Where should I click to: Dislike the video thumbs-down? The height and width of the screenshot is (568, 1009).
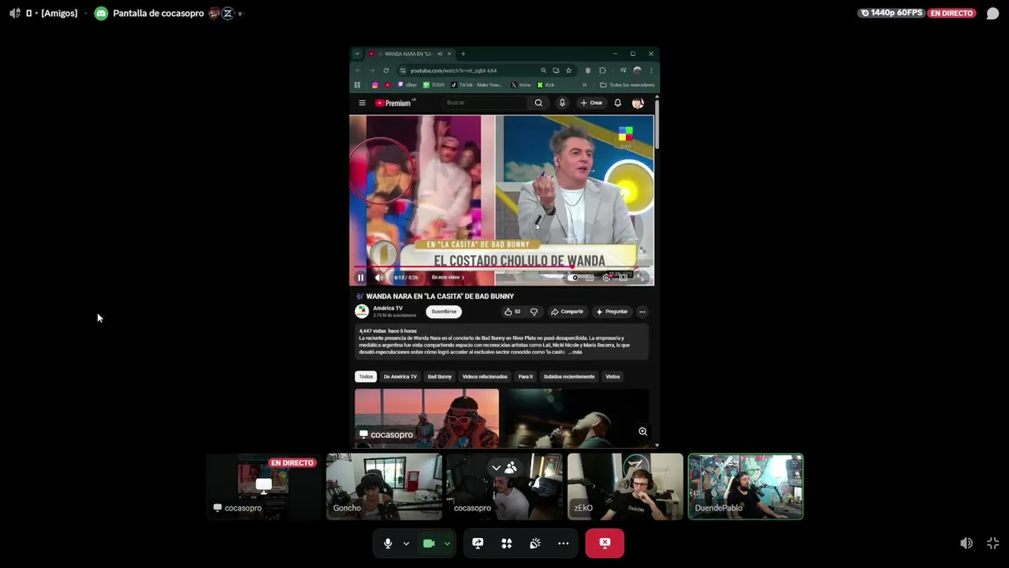click(x=534, y=312)
